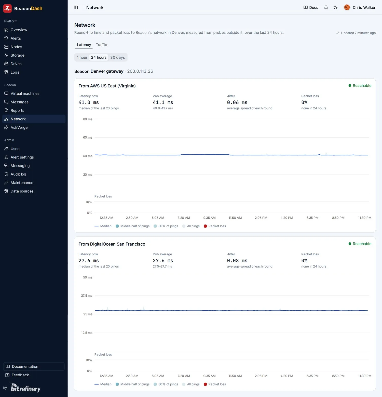The width and height of the screenshot is (382, 397).
Task: Click the AskVerge sparkle icon
Action: tap(6, 127)
